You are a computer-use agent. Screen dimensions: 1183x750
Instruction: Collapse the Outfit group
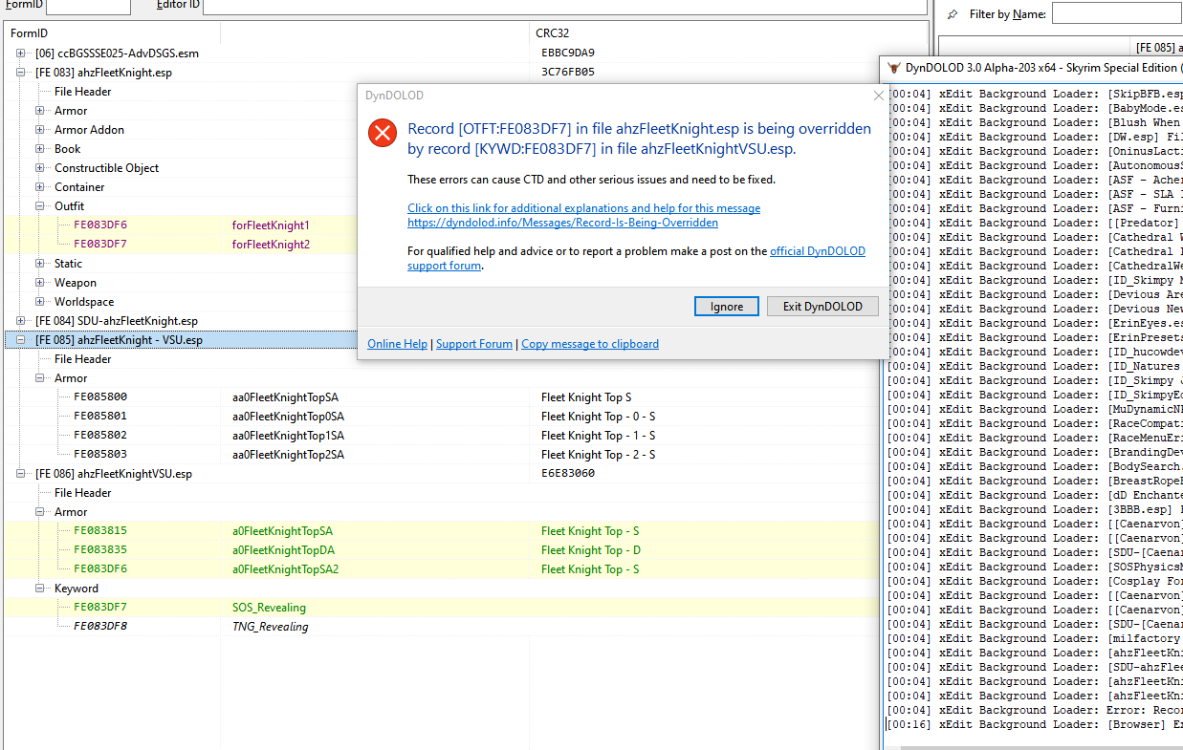point(40,206)
